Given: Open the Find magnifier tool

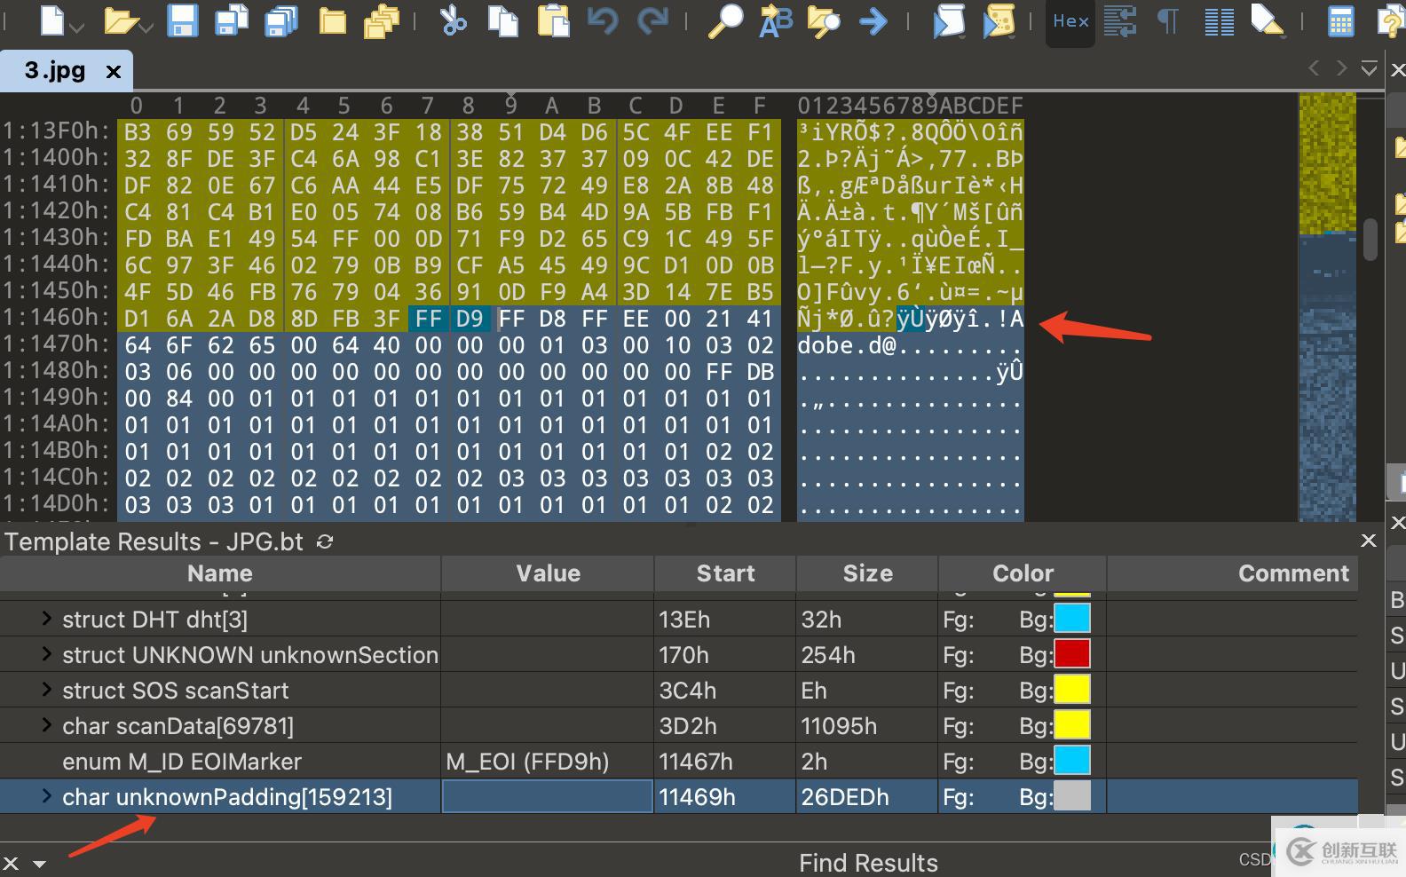Looking at the screenshot, I should (725, 20).
